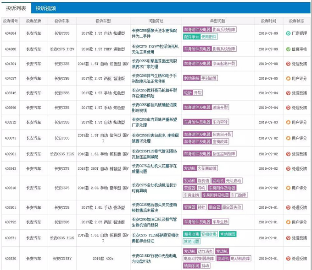Click the 处理反馈 icon in row 402801
The height and width of the screenshot is (270, 312).
pyautogui.click(x=288, y=207)
